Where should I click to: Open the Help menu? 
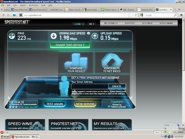50,5
